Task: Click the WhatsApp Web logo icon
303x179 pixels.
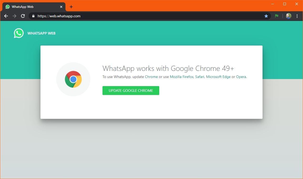Action: pyautogui.click(x=18, y=33)
